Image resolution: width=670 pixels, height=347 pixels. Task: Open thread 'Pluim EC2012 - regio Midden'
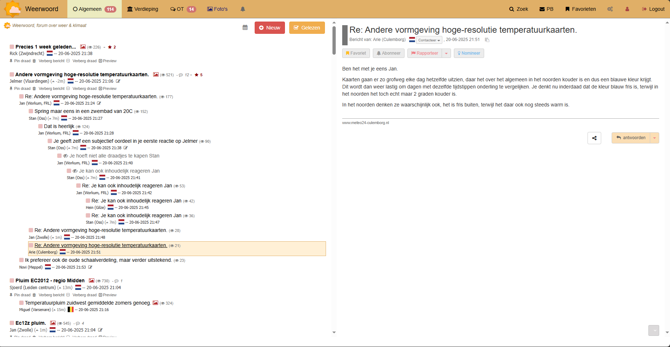coord(50,280)
